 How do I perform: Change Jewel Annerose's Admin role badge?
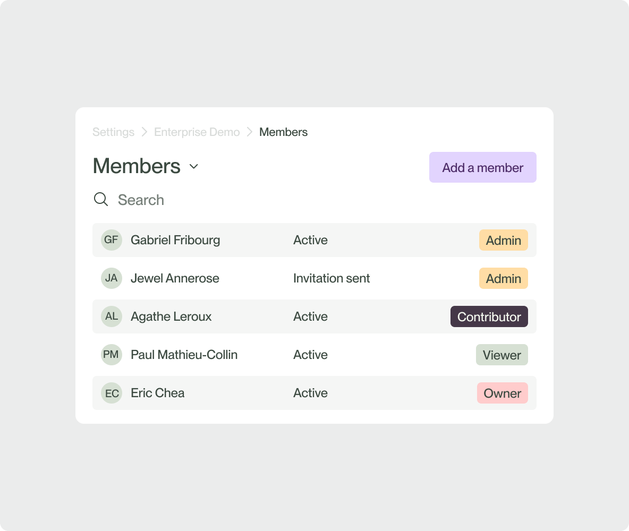click(x=503, y=278)
